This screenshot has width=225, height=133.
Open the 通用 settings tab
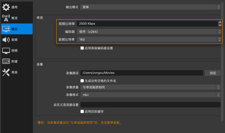17,7
